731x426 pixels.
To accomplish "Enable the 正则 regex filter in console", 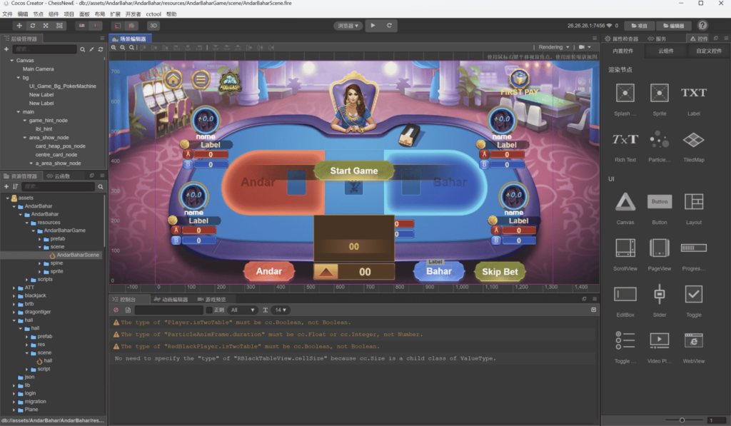I will pyautogui.click(x=209, y=310).
